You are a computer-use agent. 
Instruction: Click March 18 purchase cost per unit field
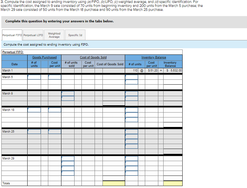point(55,110)
